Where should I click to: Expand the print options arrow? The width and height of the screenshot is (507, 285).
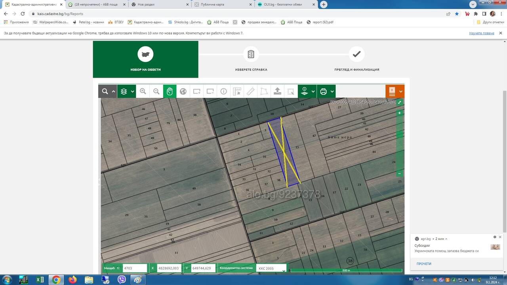pos(332,91)
